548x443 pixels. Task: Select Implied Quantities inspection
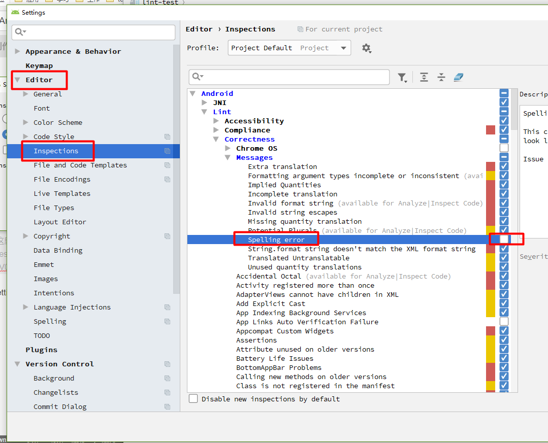(284, 185)
